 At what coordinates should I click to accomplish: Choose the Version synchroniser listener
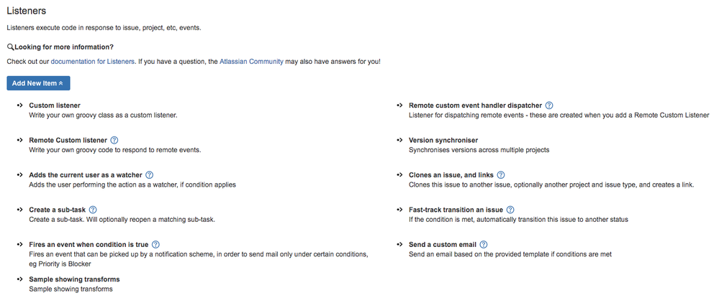point(443,140)
